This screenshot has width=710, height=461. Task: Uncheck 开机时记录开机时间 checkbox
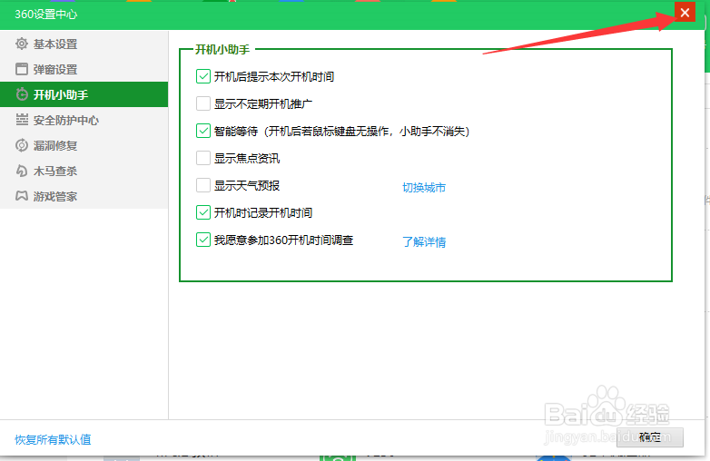203,212
